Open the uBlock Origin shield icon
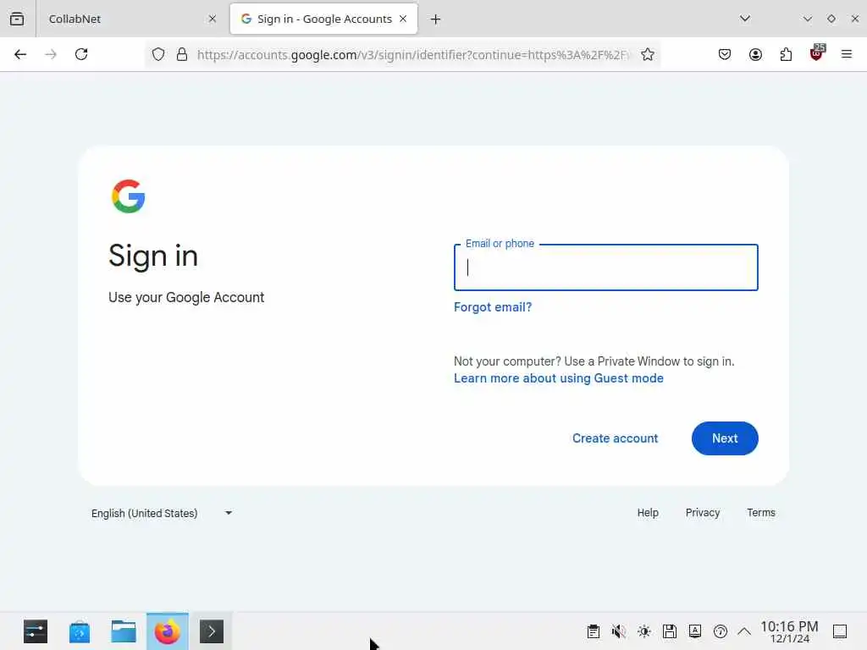 817,53
